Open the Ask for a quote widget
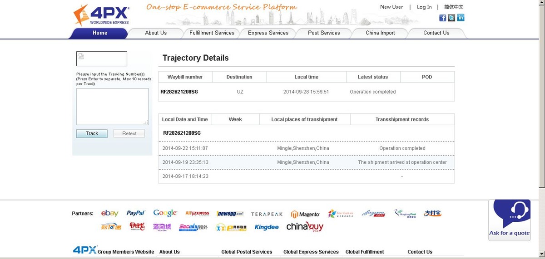 (x=510, y=220)
